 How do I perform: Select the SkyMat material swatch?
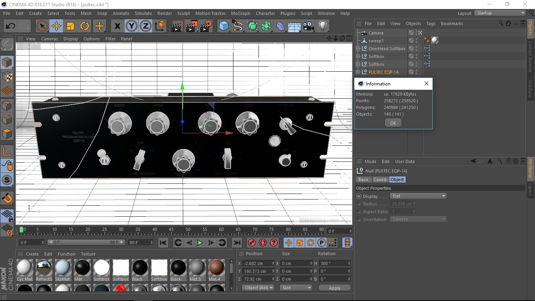click(x=63, y=270)
